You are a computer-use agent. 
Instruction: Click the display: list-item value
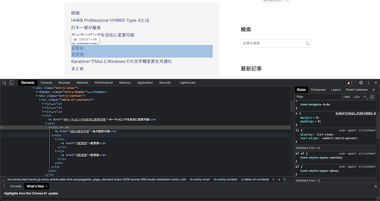[x=324, y=135]
